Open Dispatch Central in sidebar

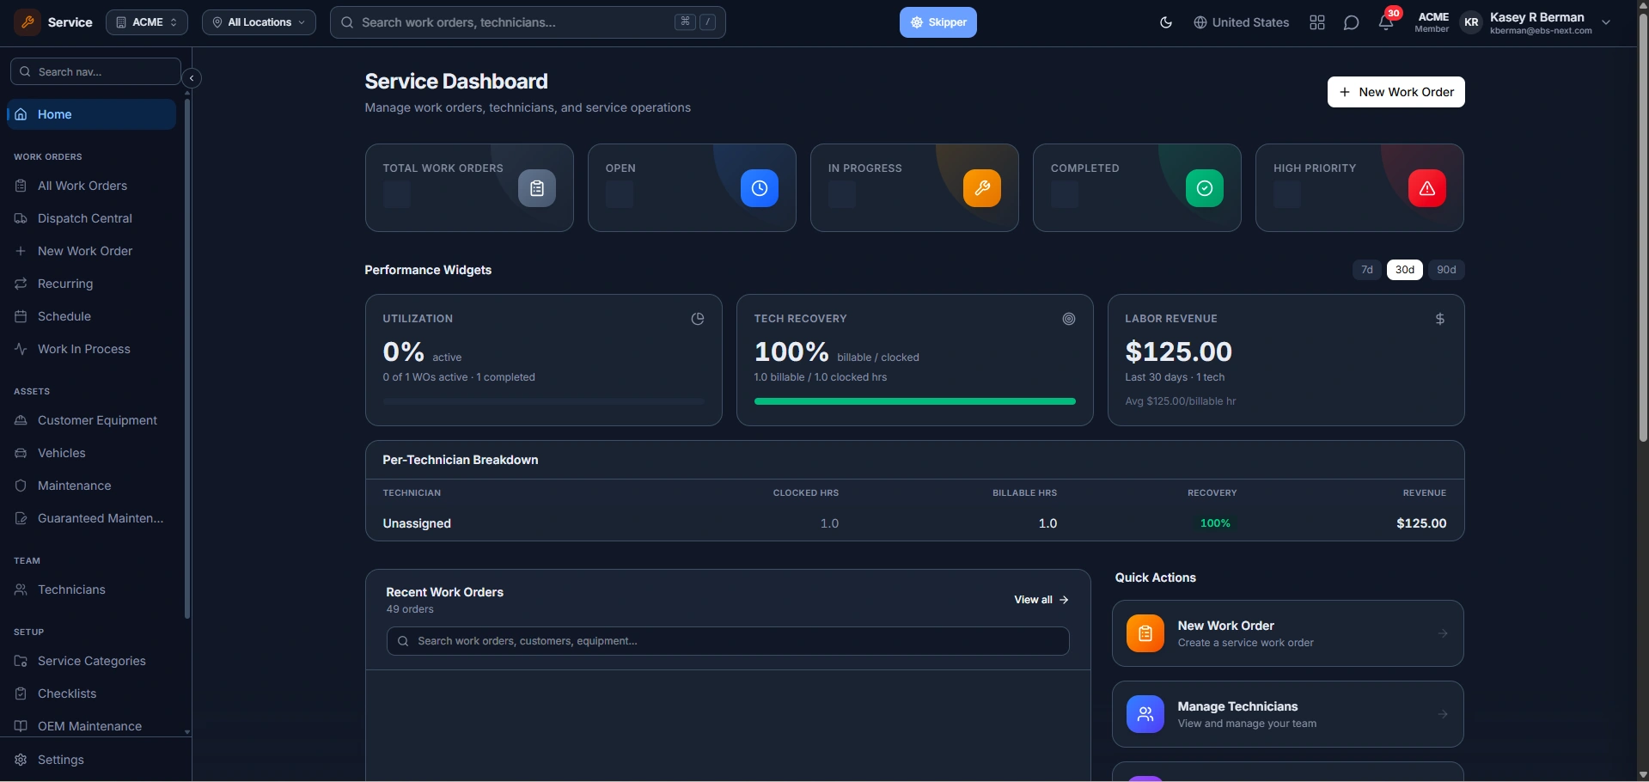click(91, 218)
